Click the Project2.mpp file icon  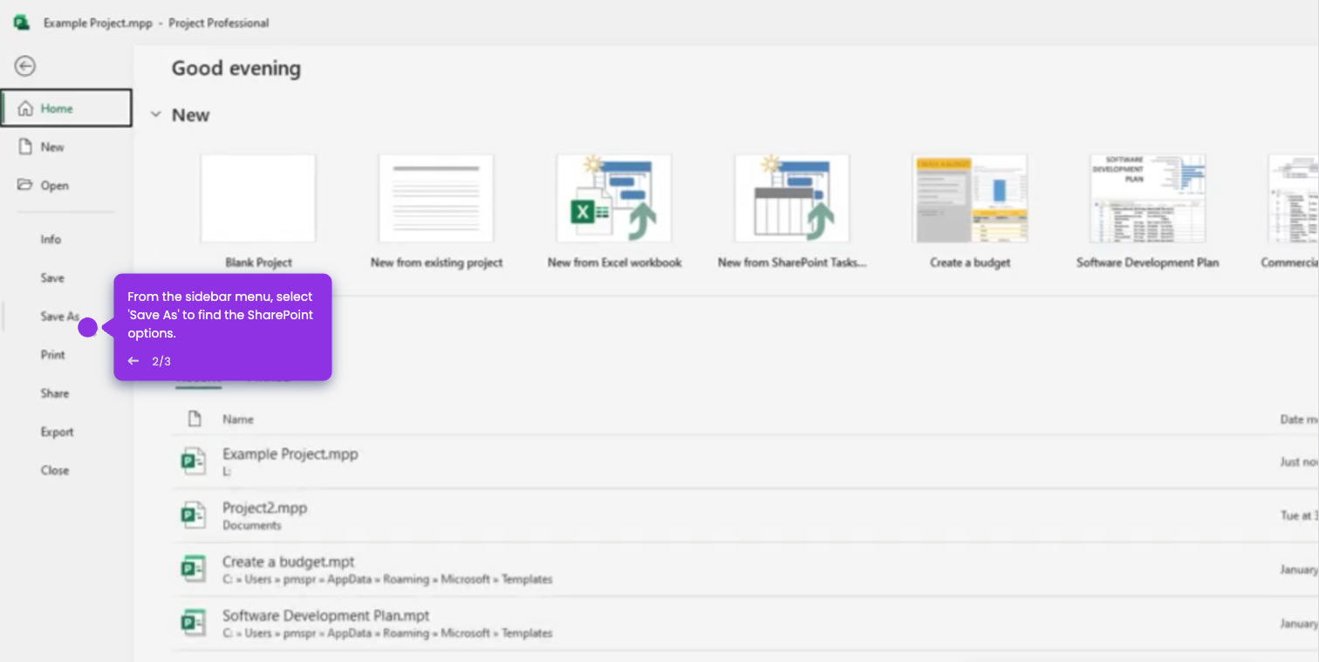pyautogui.click(x=193, y=515)
